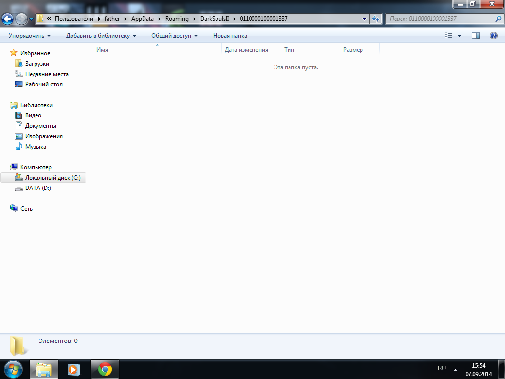Navigate to DarkSoulsII breadcrumb
The height and width of the screenshot is (379, 505).
[215, 18]
